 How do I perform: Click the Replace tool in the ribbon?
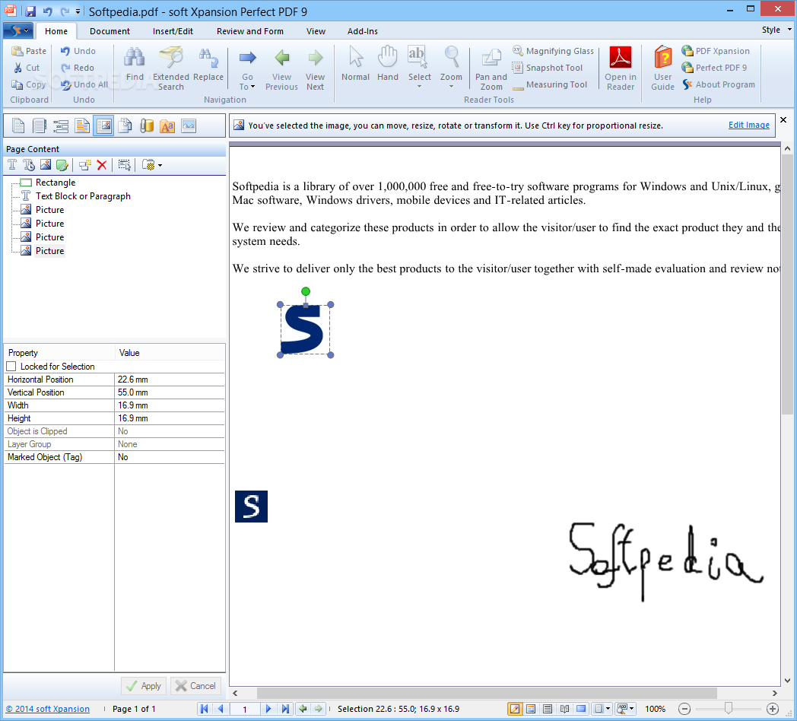click(208, 63)
